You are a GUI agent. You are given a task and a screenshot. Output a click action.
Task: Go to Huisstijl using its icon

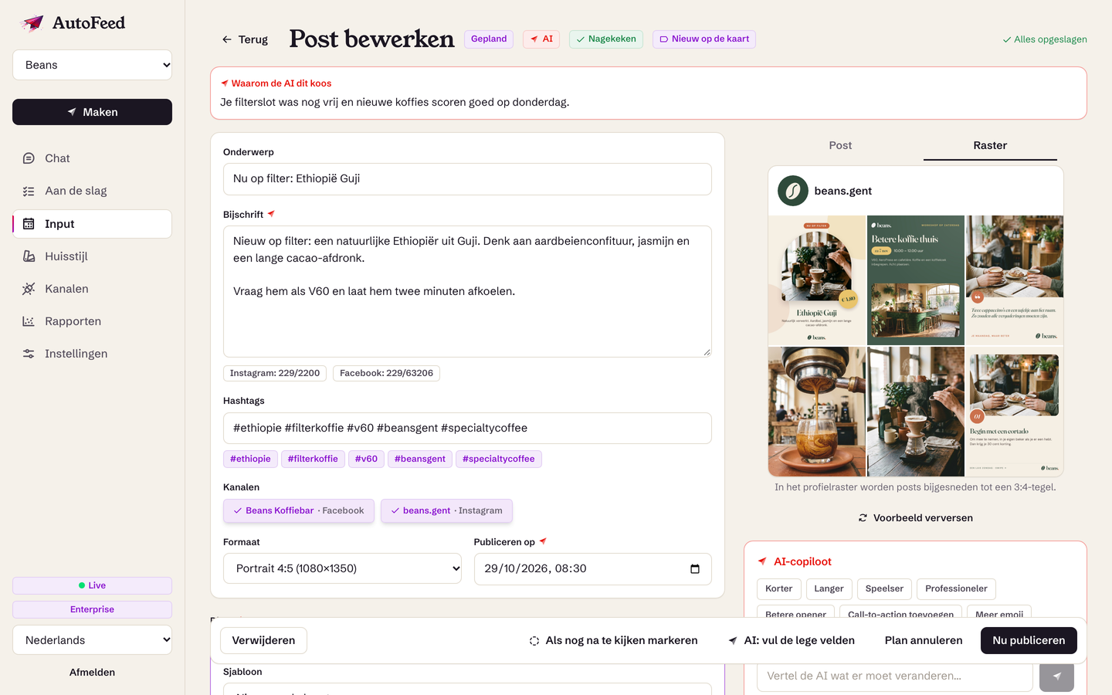29,256
